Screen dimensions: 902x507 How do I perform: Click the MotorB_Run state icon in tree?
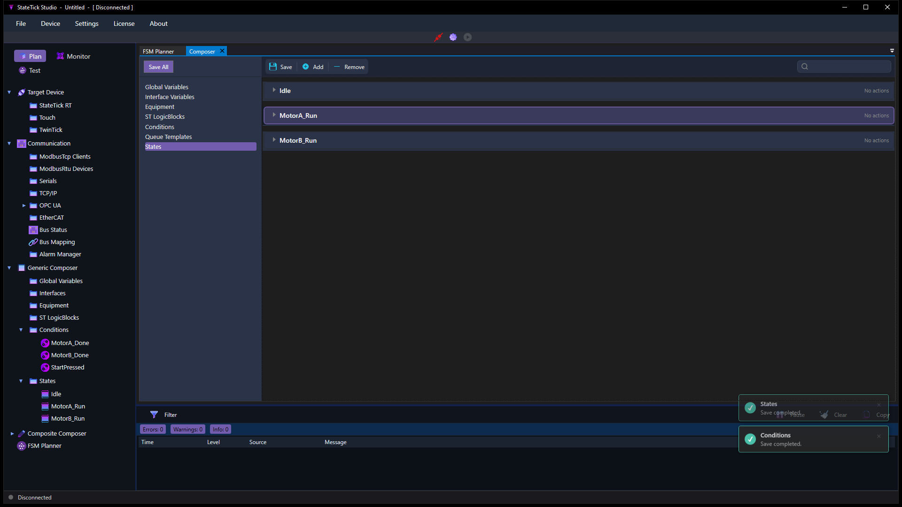[x=45, y=419]
